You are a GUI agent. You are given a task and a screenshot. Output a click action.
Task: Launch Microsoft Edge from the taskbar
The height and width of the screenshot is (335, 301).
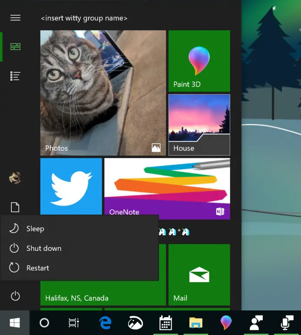(x=106, y=322)
